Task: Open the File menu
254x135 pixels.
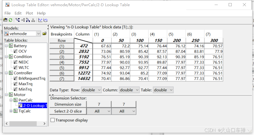Action: (8, 13)
